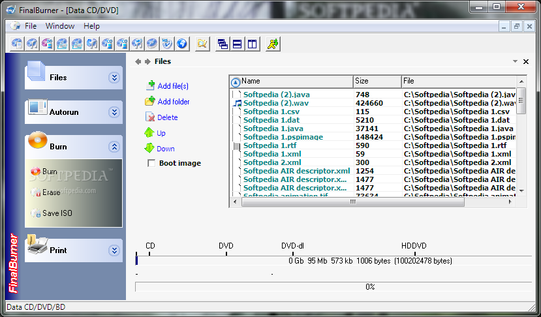Click Save ISO in the Burn panel

pos(57,213)
